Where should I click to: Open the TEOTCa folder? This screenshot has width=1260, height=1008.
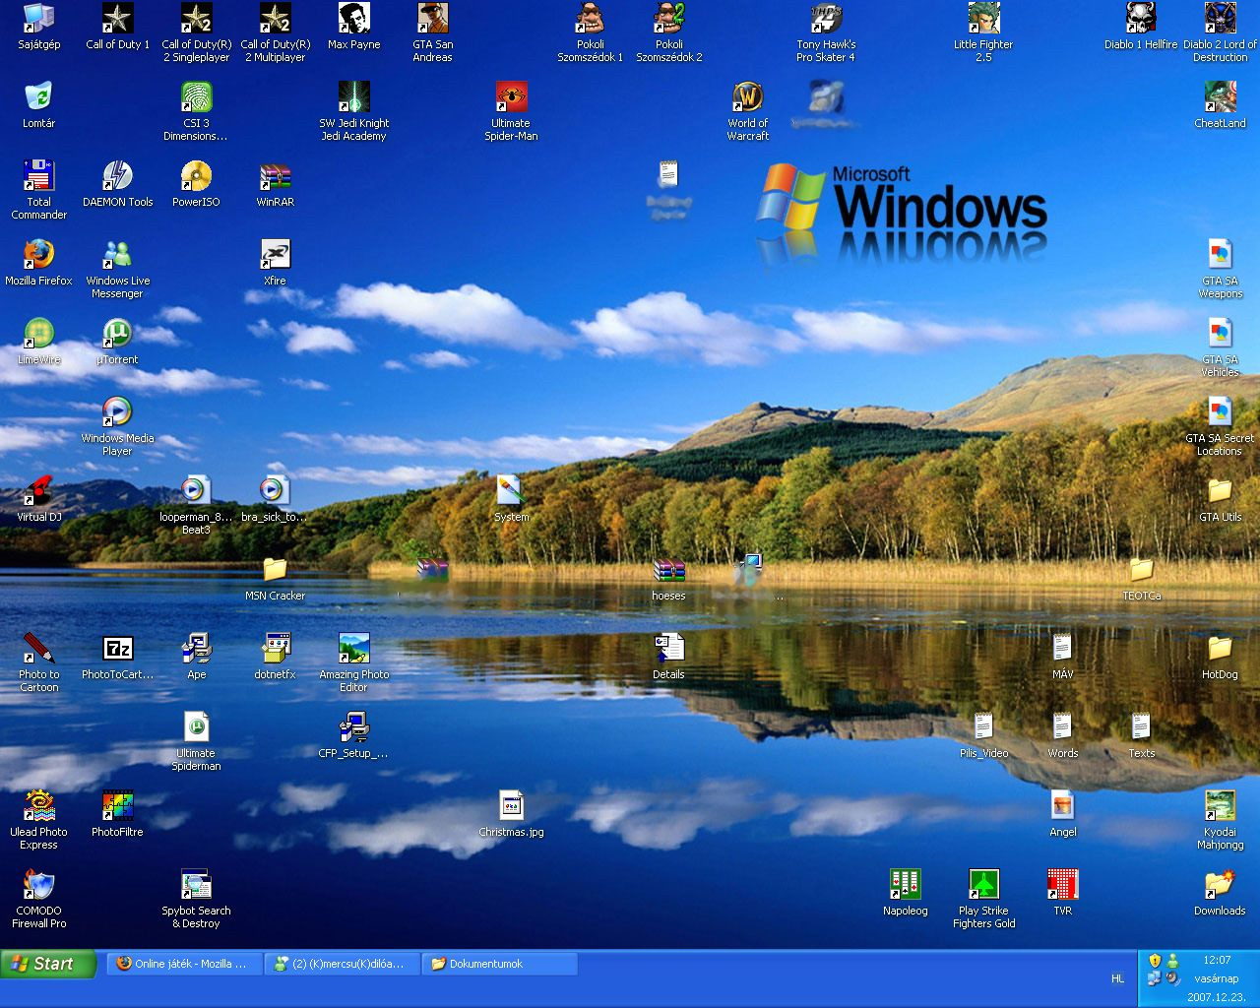click(1141, 579)
